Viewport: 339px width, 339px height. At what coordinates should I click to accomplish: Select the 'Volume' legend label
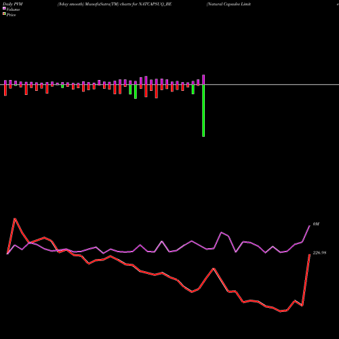(13, 9)
